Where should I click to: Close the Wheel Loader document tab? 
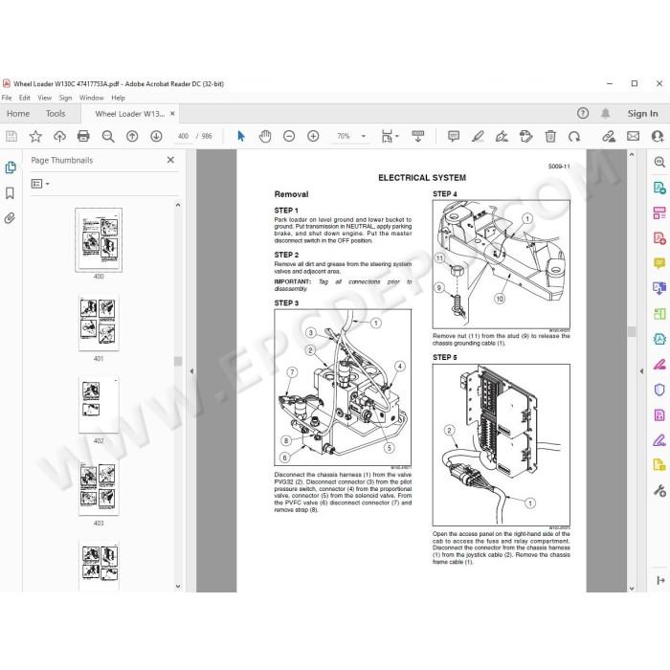click(x=172, y=114)
